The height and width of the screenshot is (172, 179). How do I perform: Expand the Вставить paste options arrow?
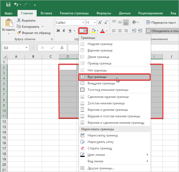tap(9, 34)
